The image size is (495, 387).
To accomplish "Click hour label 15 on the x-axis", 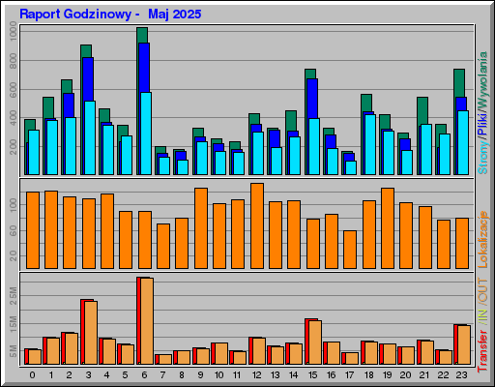I will [x=313, y=375].
